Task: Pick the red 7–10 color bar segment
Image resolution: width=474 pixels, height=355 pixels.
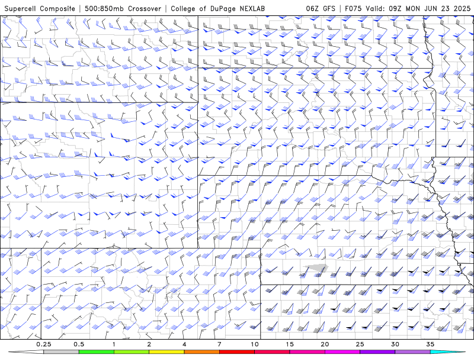Action: tap(236, 352)
